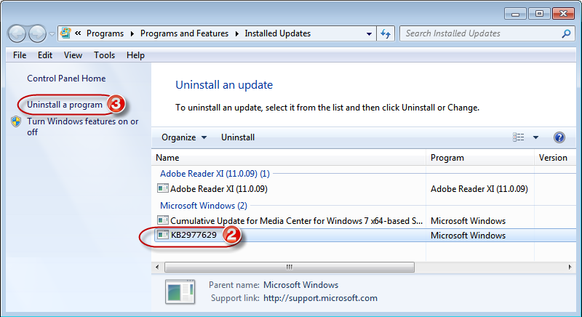The height and width of the screenshot is (317, 582).
Task: Click the KB2977629 item icon
Action: point(162,235)
